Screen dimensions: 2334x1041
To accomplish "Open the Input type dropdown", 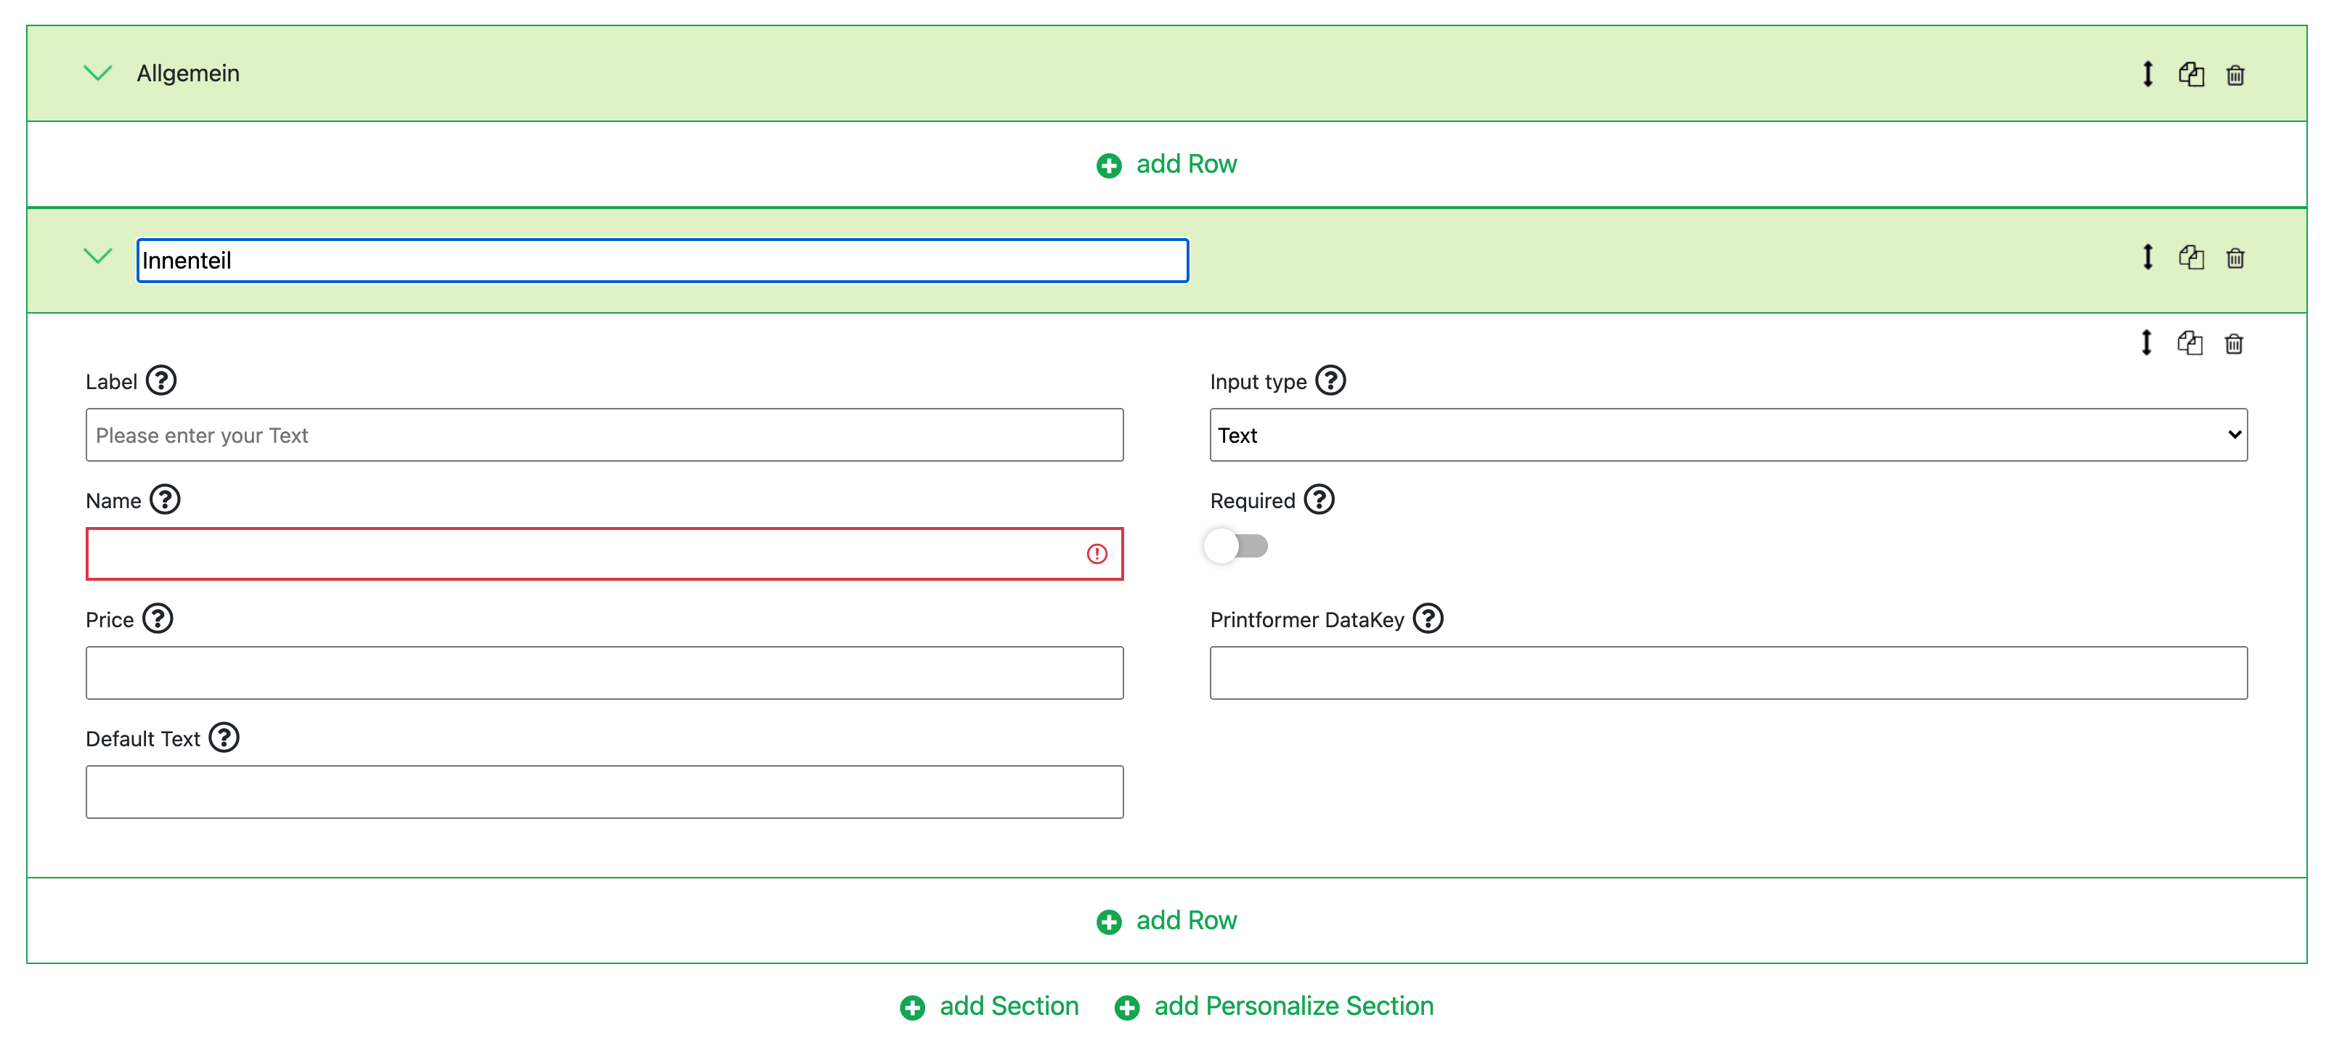I will (1728, 435).
